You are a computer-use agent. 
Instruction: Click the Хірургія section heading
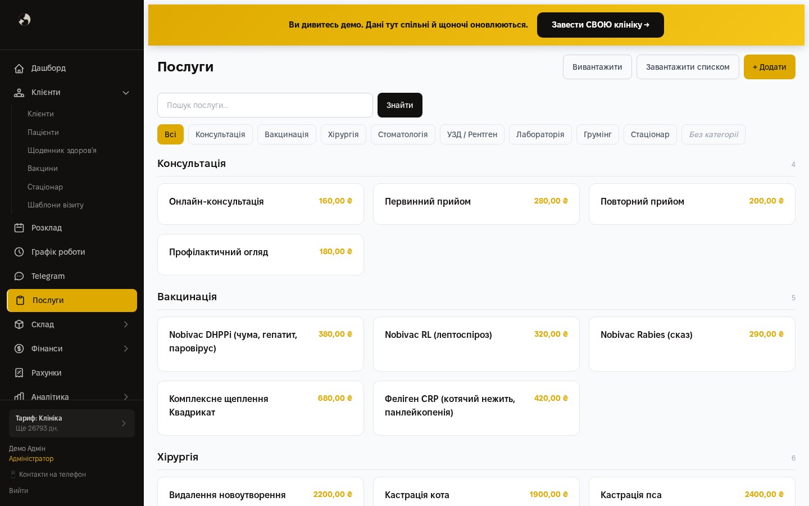(x=178, y=457)
